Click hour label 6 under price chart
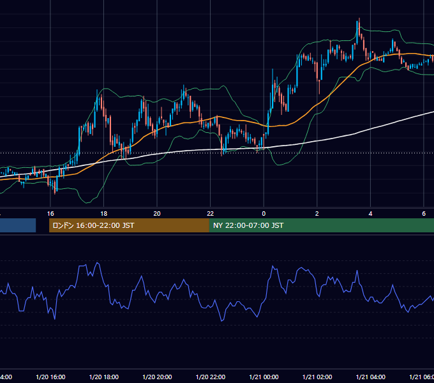434x383 pixels. [x=424, y=213]
